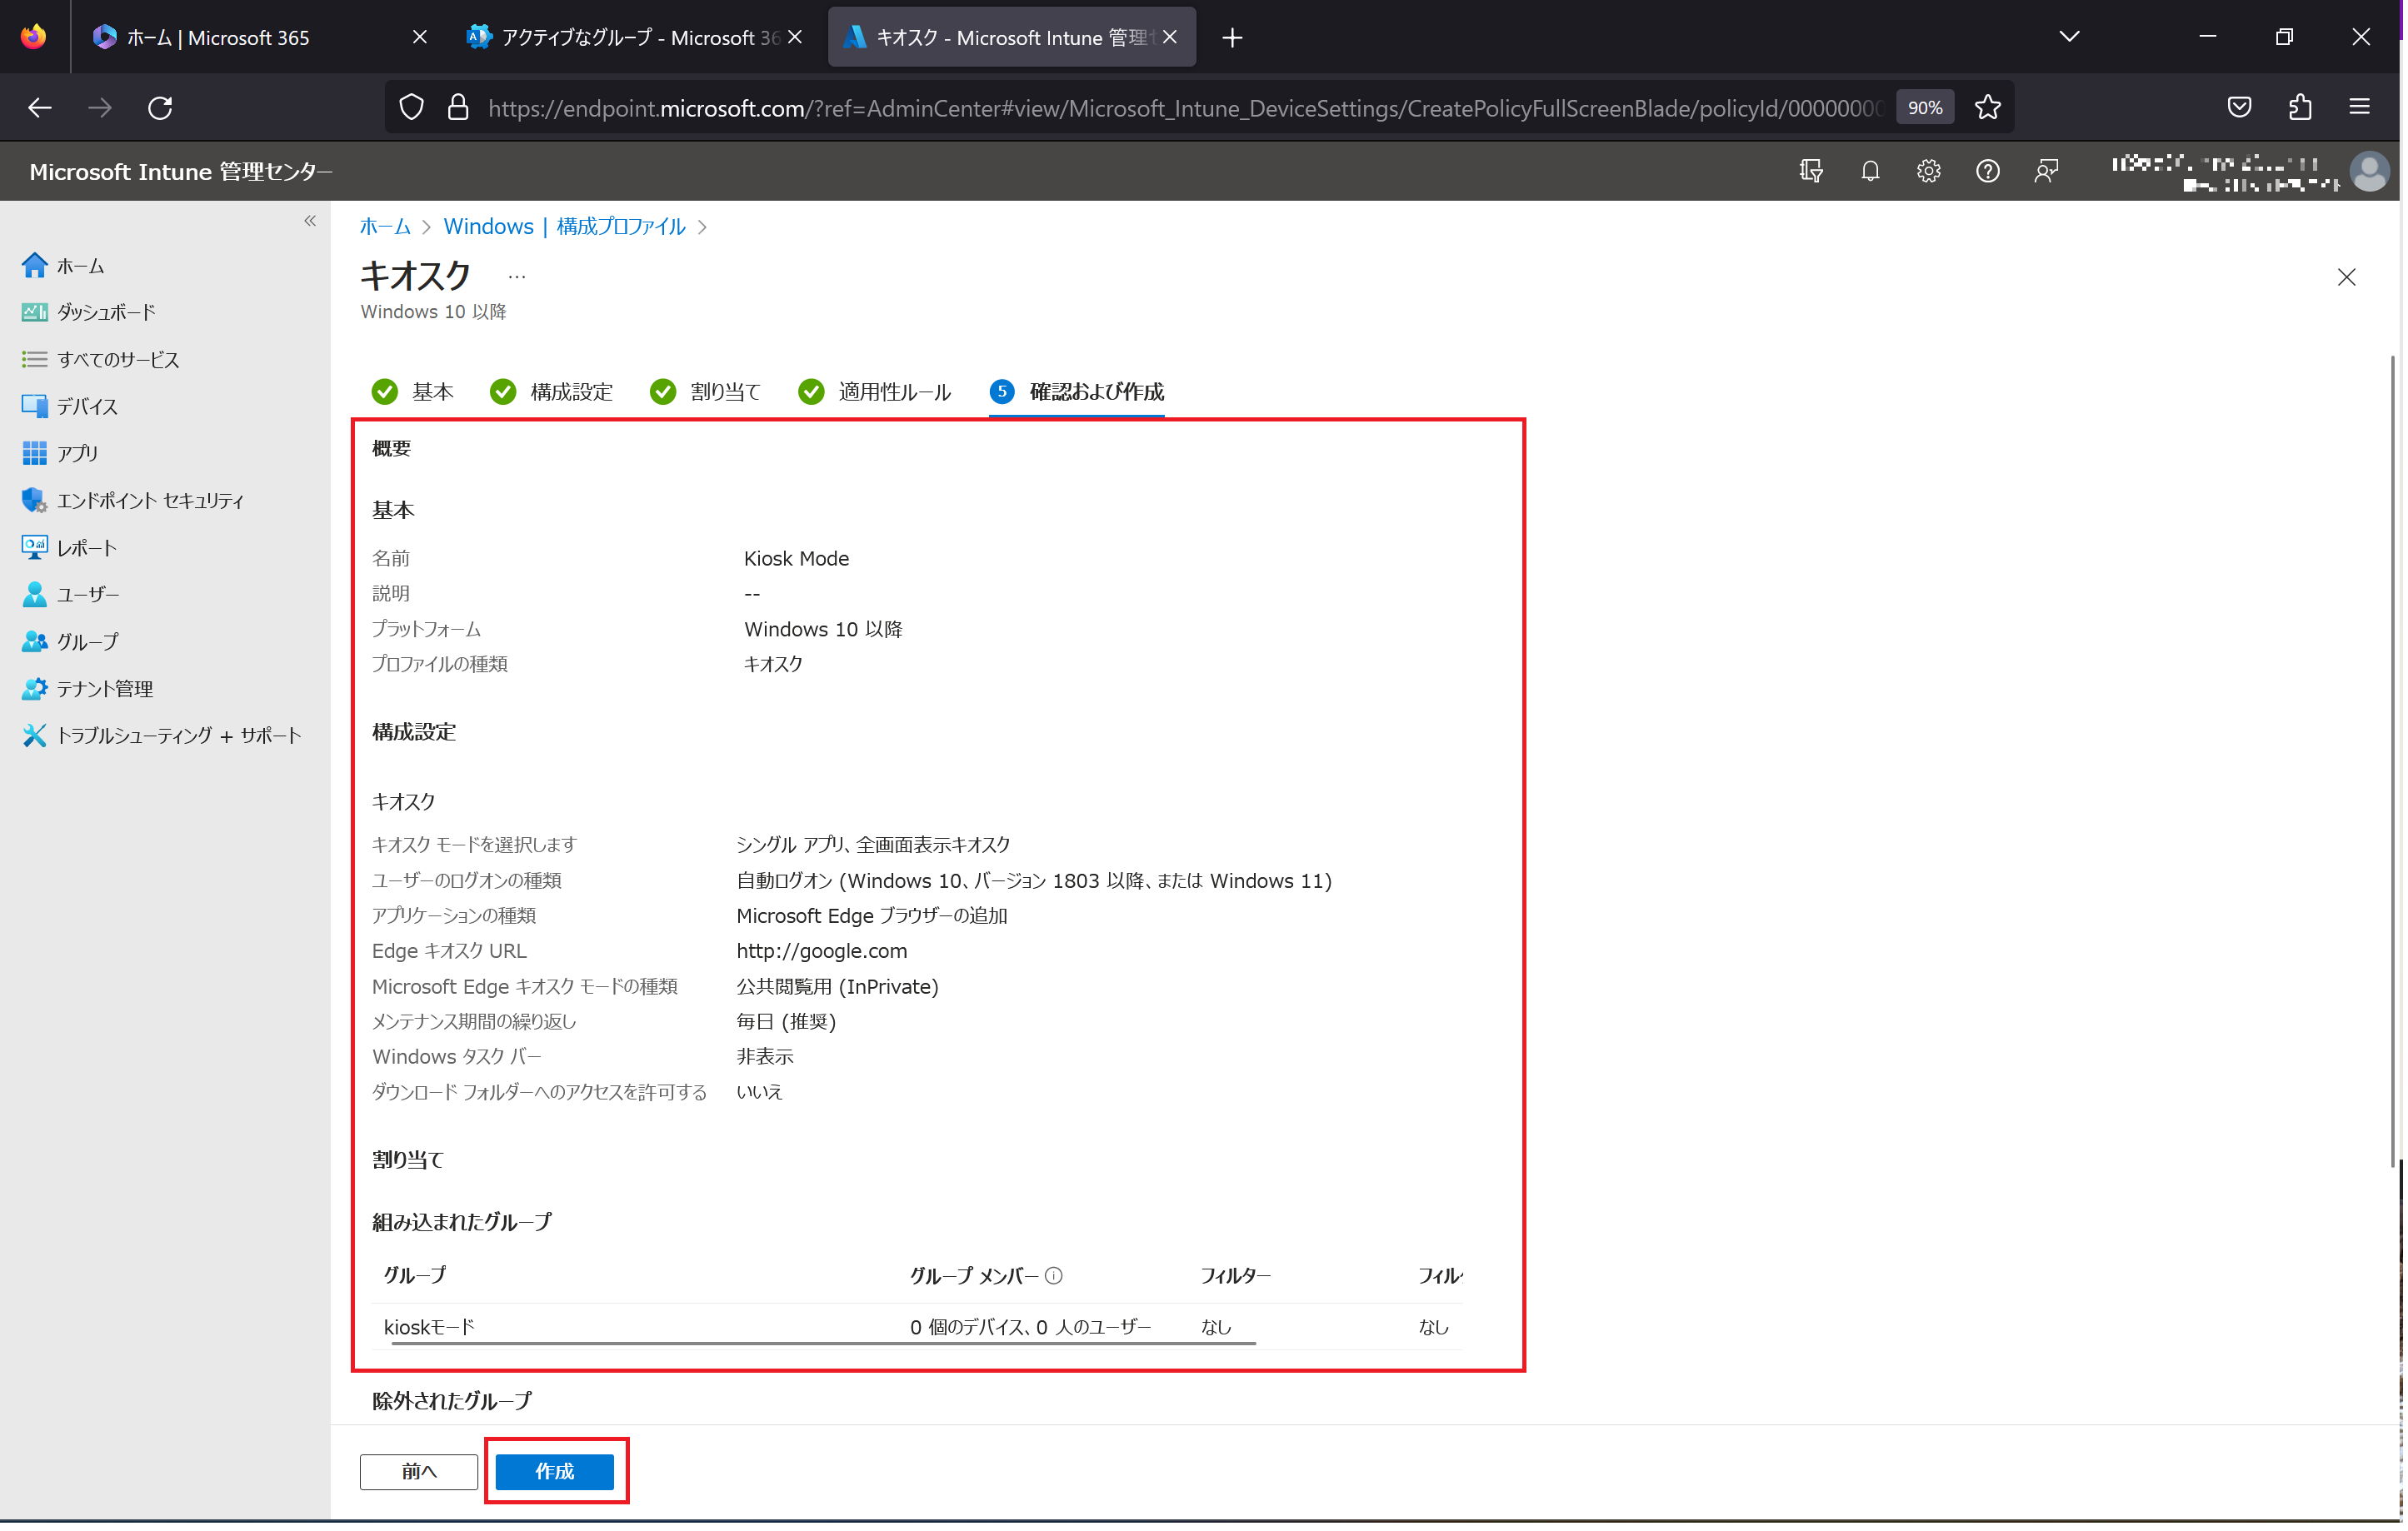The image size is (2408, 1531).
Task: Open the ellipsis menu beside キオスク title
Action: pos(518,277)
